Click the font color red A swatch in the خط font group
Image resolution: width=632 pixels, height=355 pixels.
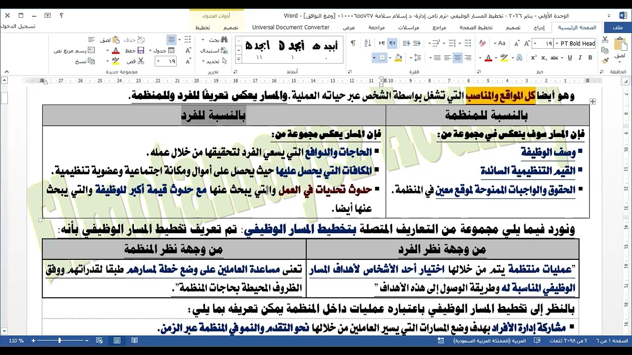(x=488, y=58)
